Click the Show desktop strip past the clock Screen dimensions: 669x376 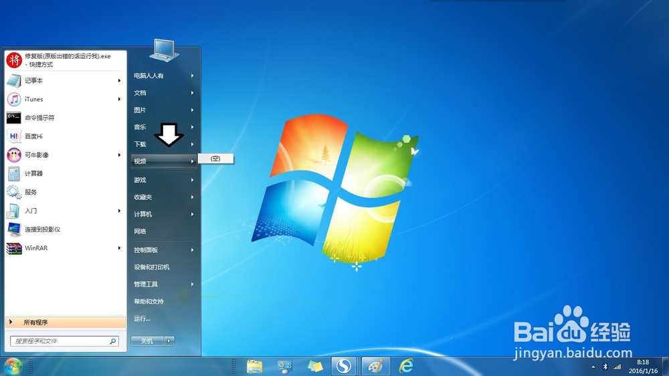click(x=666, y=367)
